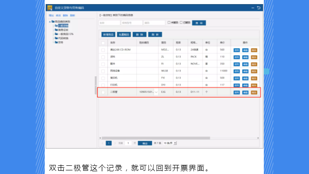
Task: Open the tax code dropdown in EJG row
Action: pos(156,92)
